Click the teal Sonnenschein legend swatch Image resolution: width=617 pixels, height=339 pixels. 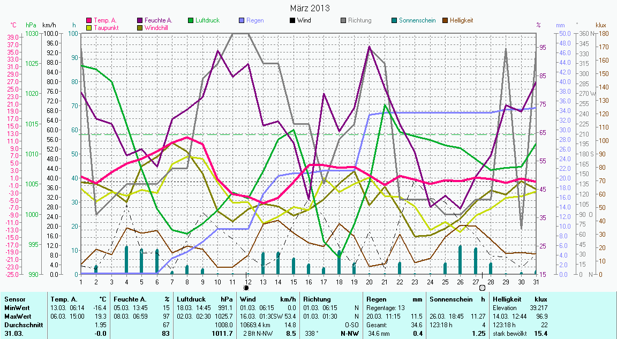click(x=394, y=21)
